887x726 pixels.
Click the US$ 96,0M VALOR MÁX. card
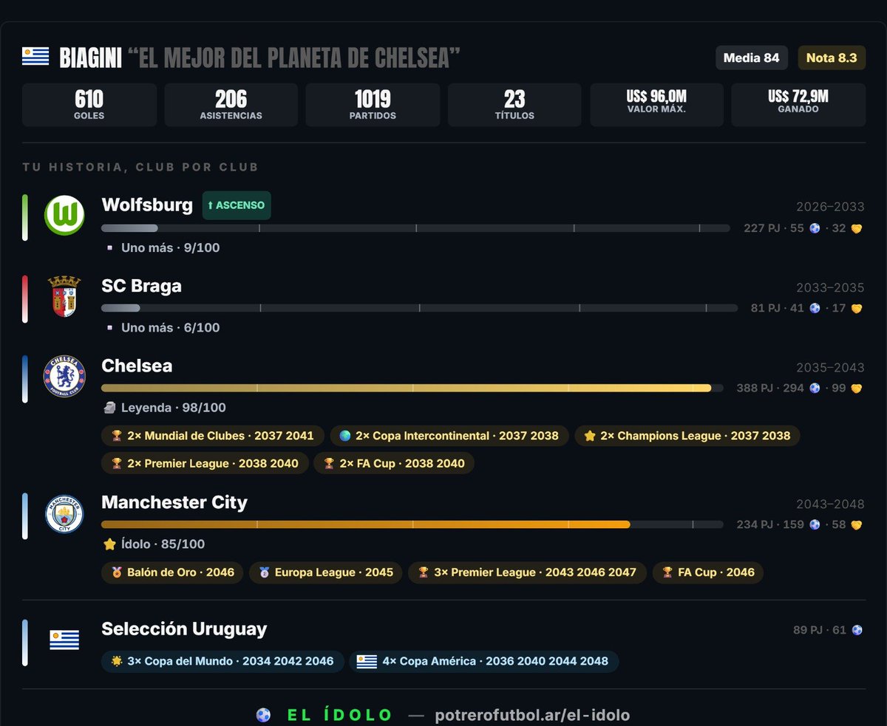coord(656,105)
